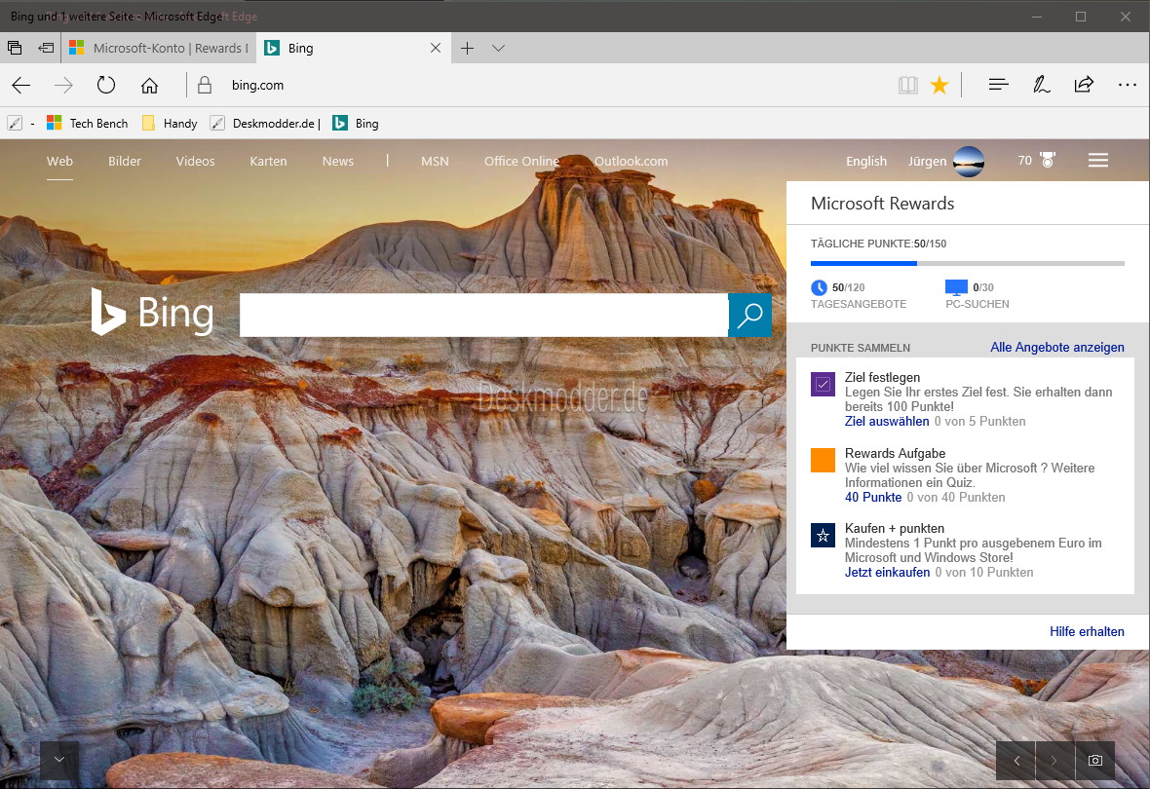Select the Bing browser tab
Viewport: 1150px width, 789px height.
(352, 49)
